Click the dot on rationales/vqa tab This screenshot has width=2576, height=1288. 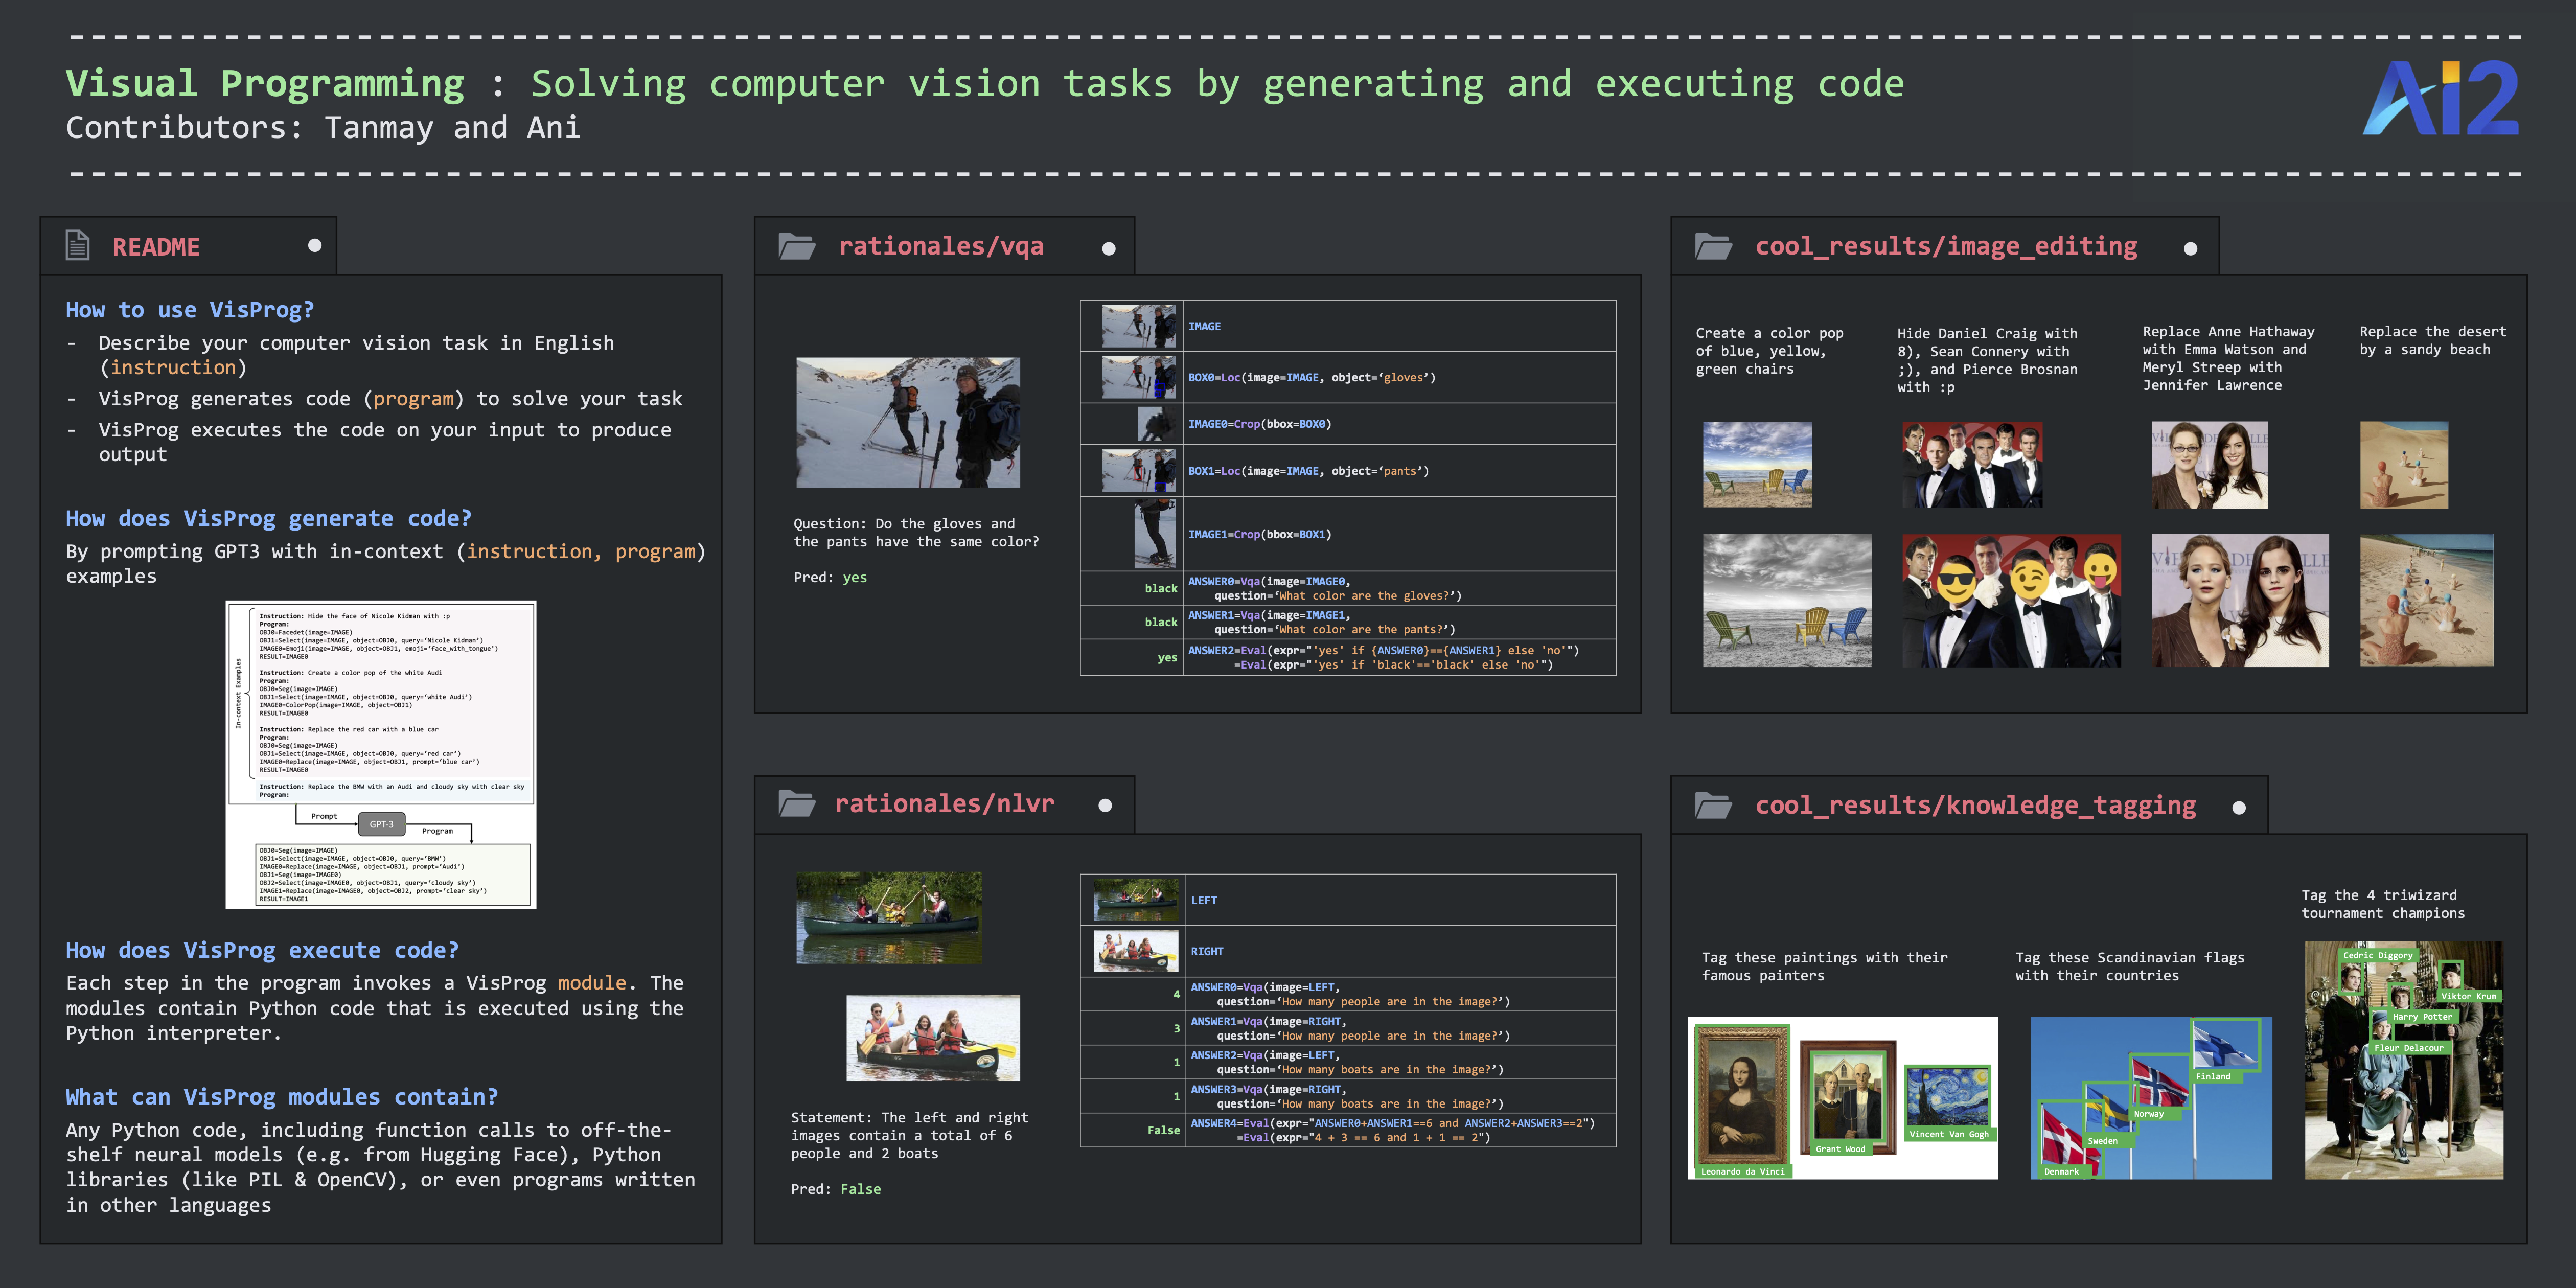(x=1108, y=249)
